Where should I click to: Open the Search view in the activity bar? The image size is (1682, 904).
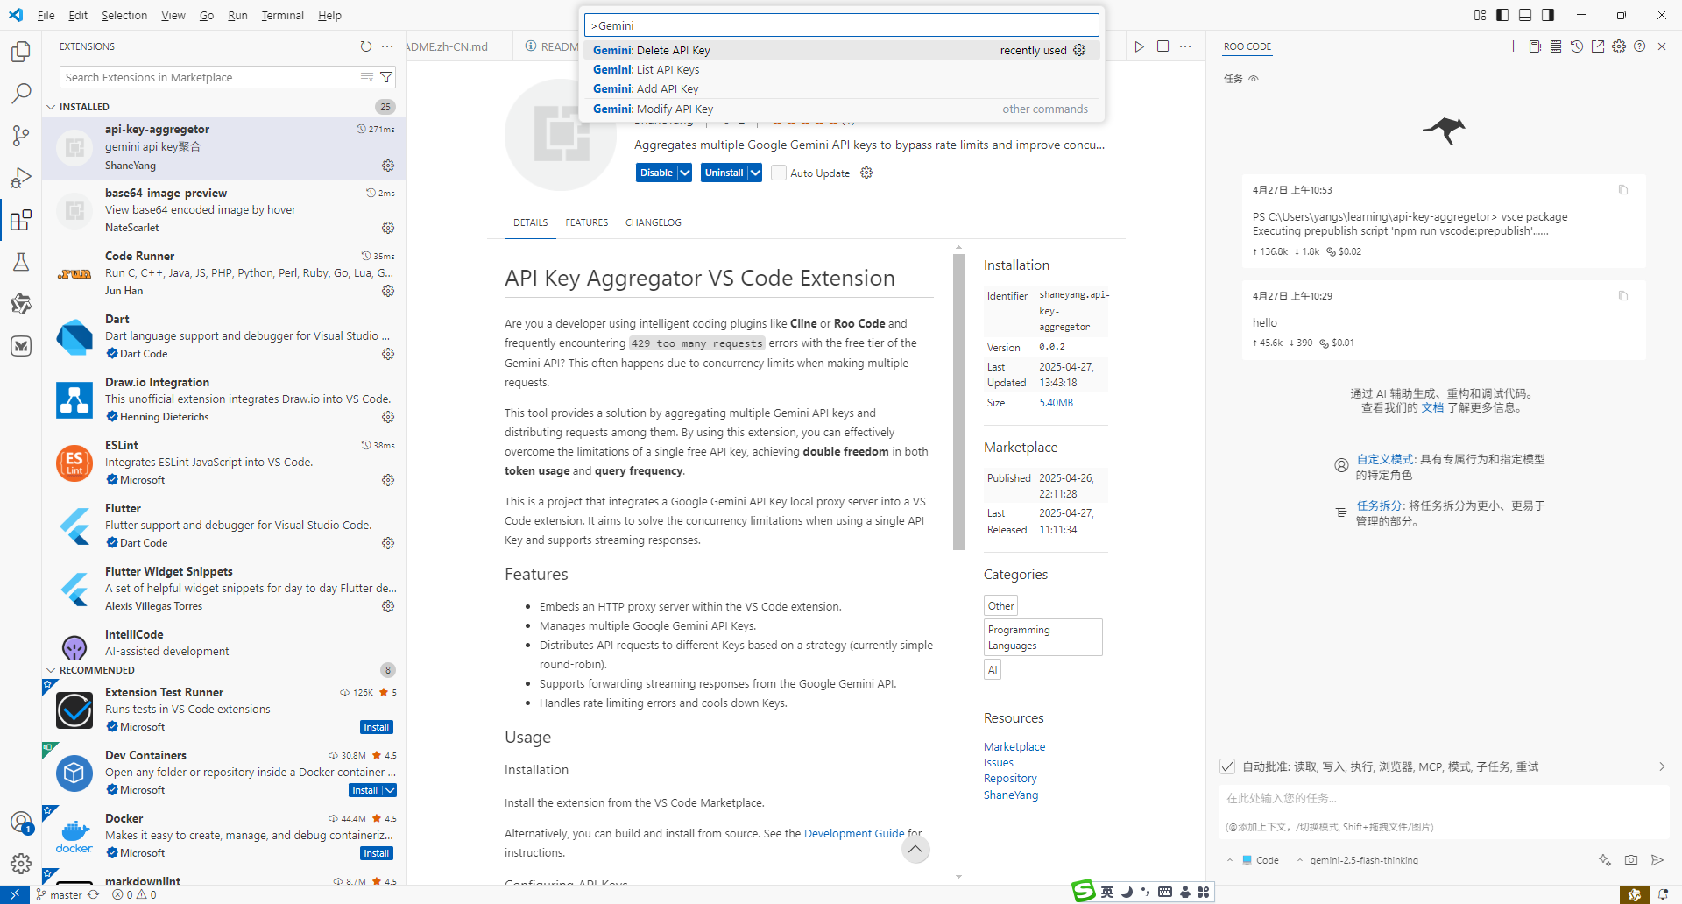coord(21,94)
